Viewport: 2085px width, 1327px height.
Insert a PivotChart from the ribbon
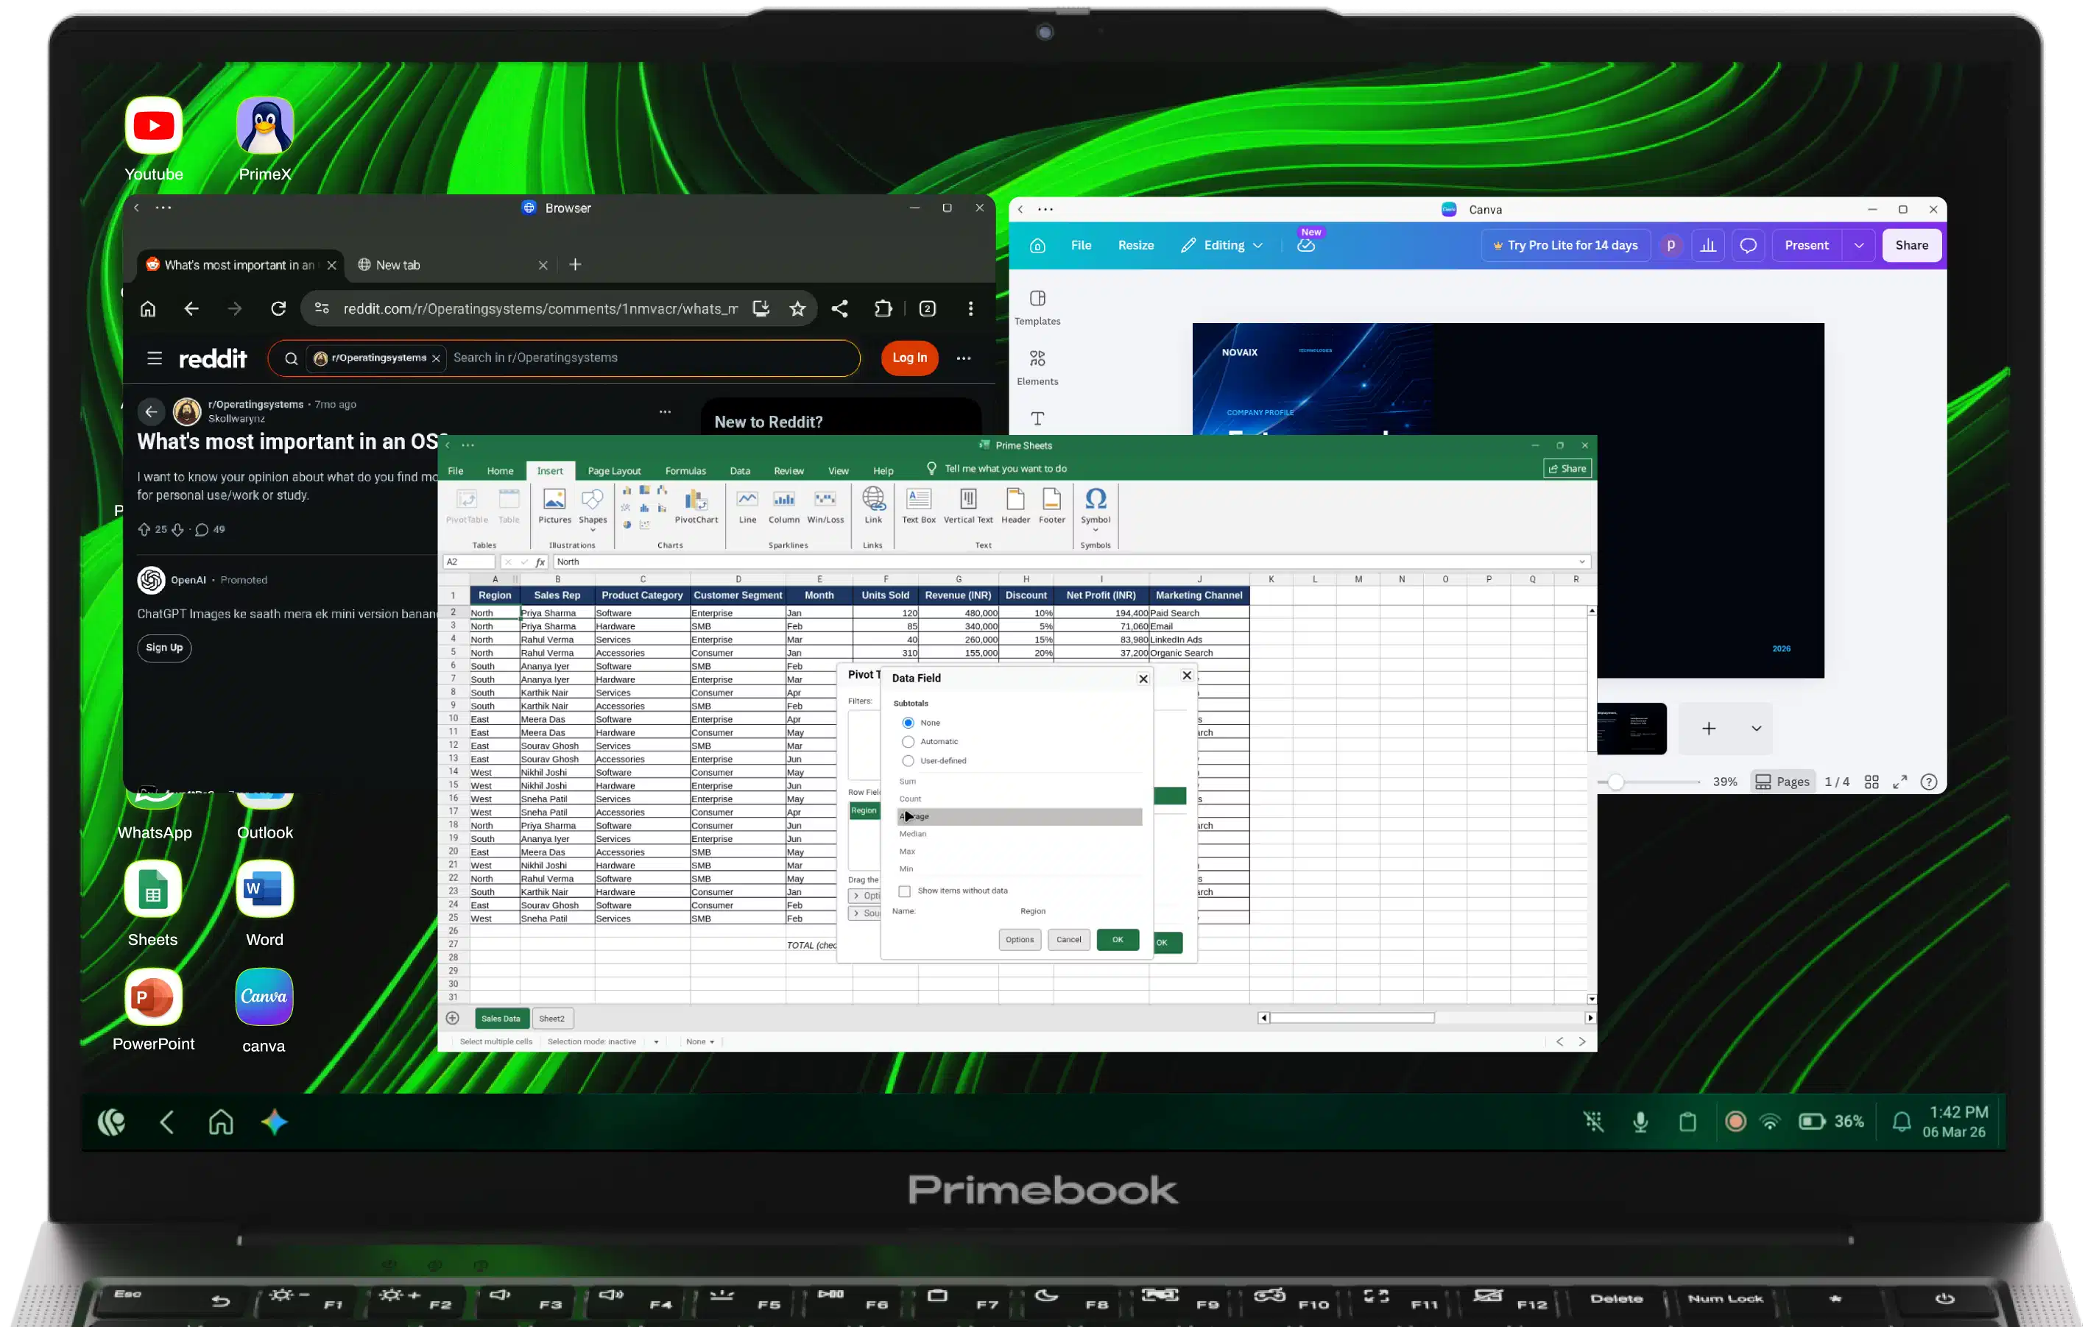tap(696, 506)
